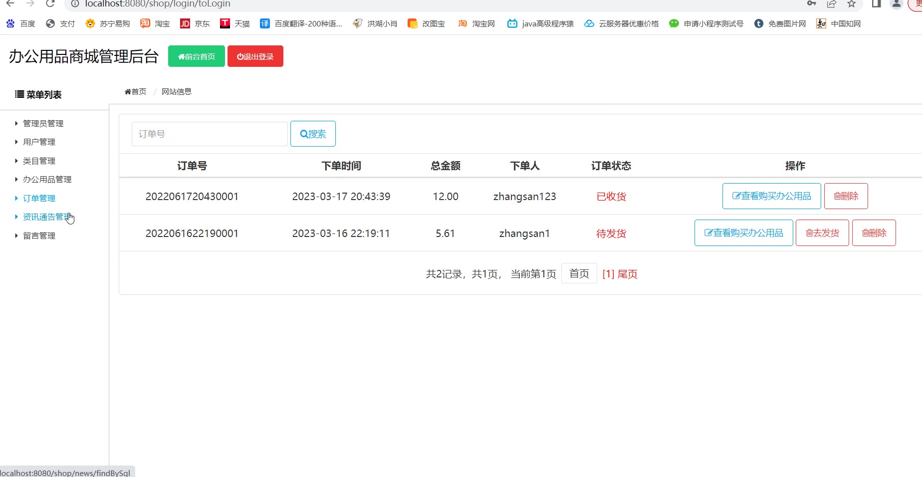Open the 改图宝 bookmark
The width and height of the screenshot is (922, 477).
tap(426, 23)
